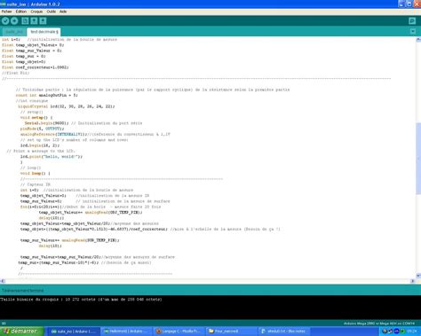Click the 'Taille binaire du croquis' console message

pos(81,300)
